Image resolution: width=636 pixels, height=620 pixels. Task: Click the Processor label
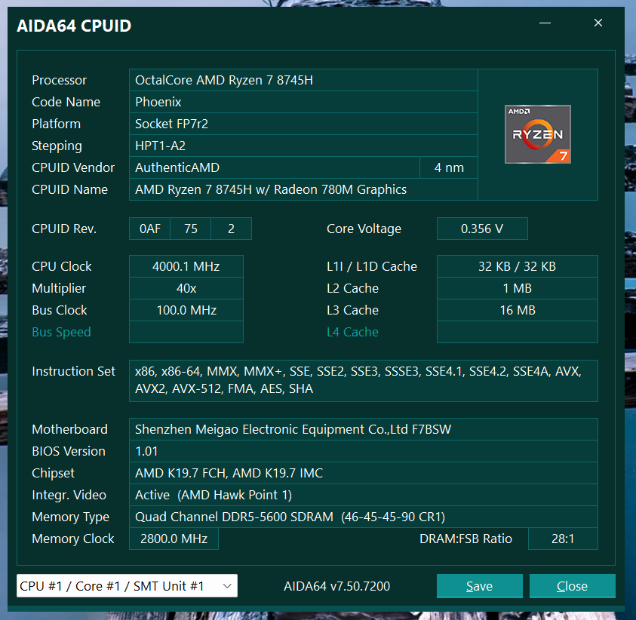[59, 80]
